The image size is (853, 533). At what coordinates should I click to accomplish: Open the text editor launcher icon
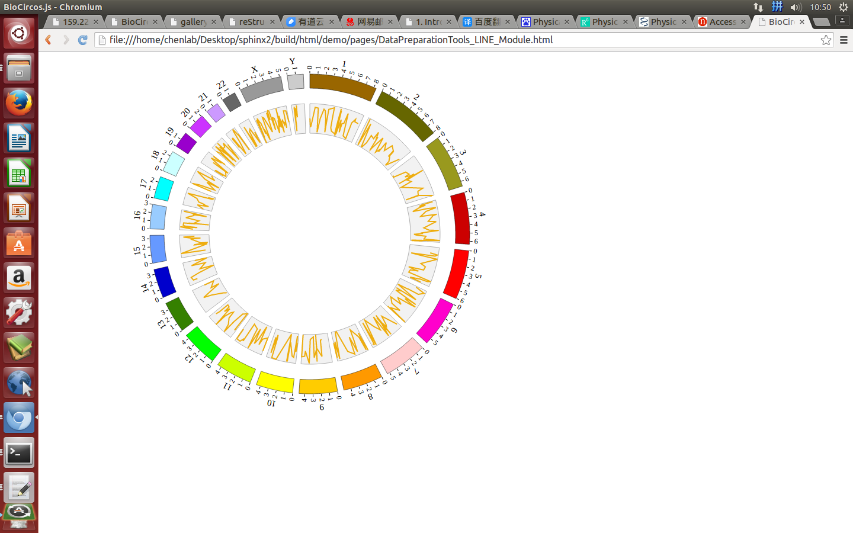click(x=19, y=487)
